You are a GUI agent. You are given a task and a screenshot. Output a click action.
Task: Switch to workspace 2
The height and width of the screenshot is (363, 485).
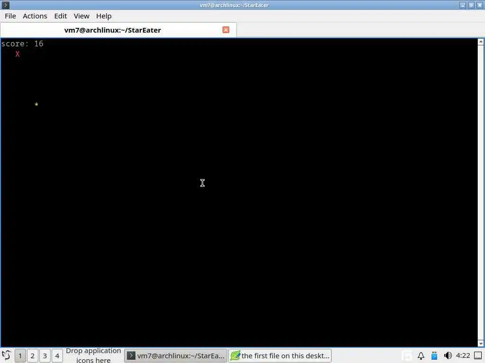point(33,356)
